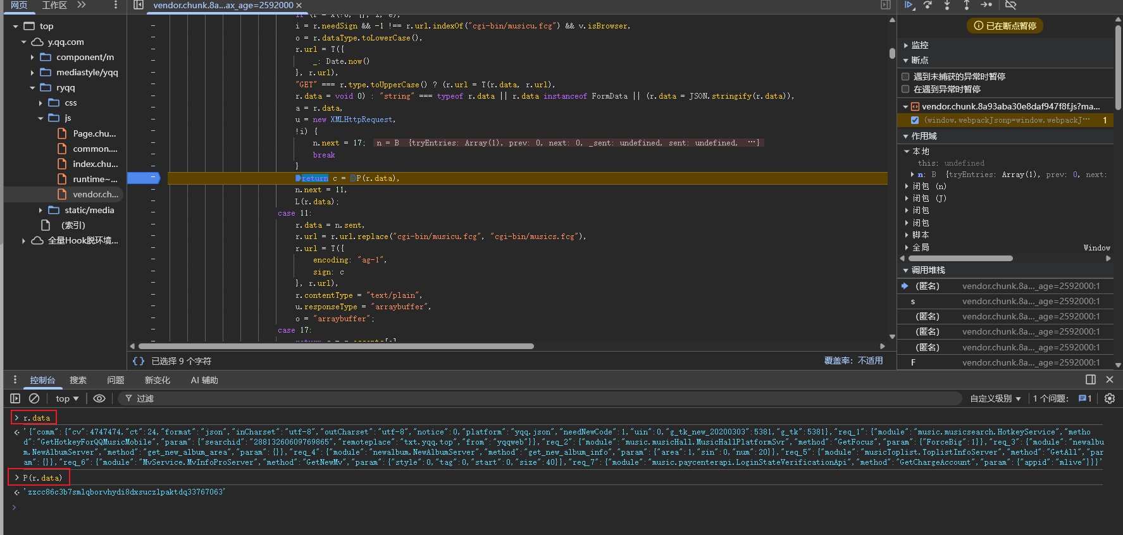Expand the 全量Hook脱环境 node
Image resolution: width=1123 pixels, height=535 pixels.
[x=24, y=240]
